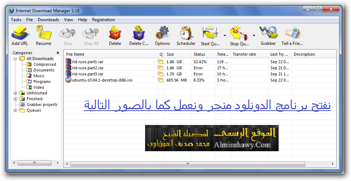The width and height of the screenshot is (351, 181).
Task: Click the Alminshawy.Com banner image
Action: point(212,138)
